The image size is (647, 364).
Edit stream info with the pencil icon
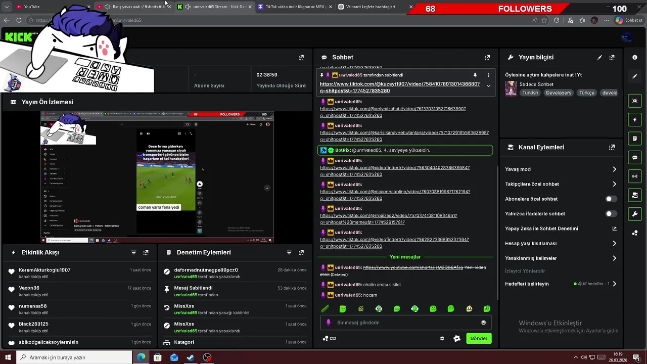(x=599, y=57)
